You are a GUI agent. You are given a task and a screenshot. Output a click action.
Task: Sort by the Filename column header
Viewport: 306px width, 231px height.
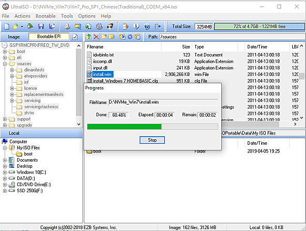123,47
